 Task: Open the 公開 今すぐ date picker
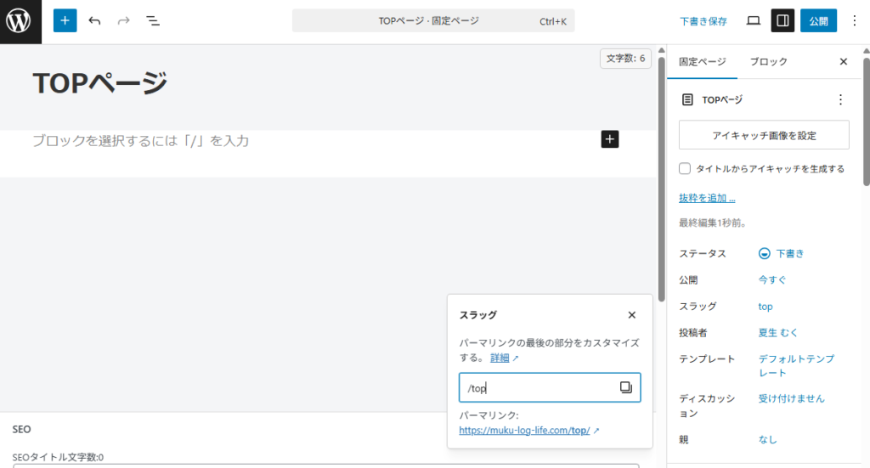coord(772,279)
